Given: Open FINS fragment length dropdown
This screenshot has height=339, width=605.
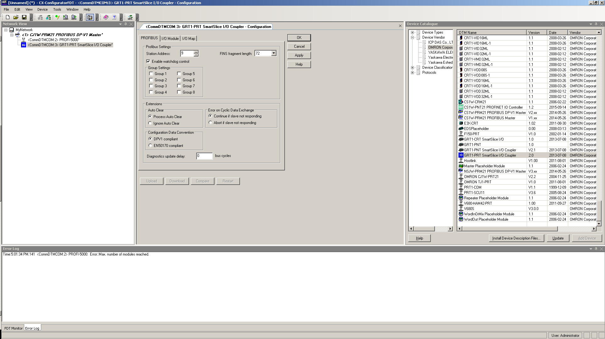Looking at the screenshot, I should [274, 53].
